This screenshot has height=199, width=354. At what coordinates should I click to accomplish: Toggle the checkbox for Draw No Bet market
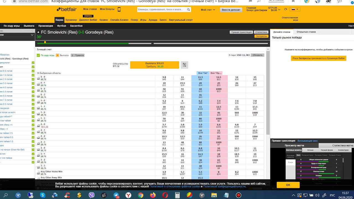coord(33,150)
